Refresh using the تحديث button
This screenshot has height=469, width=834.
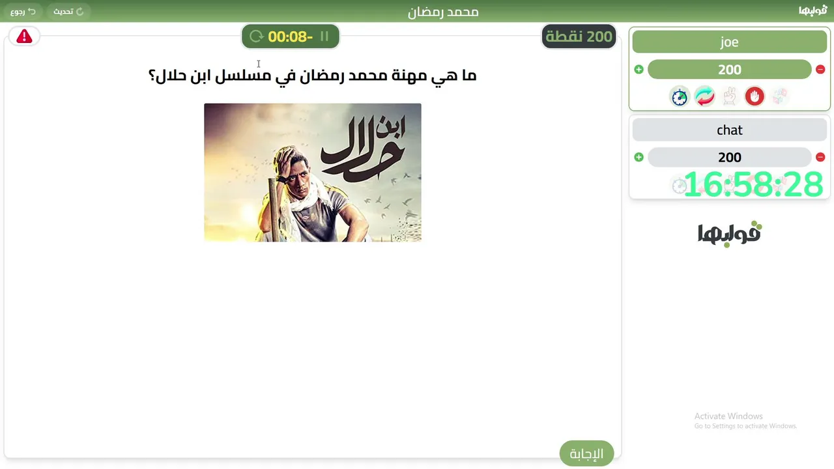coord(68,11)
